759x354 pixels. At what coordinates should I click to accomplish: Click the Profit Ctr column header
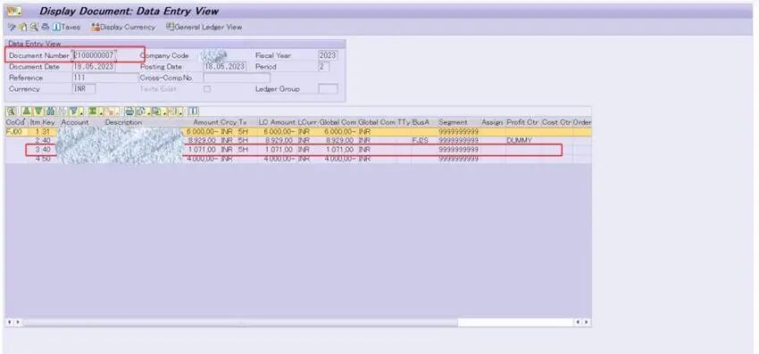pos(522,123)
